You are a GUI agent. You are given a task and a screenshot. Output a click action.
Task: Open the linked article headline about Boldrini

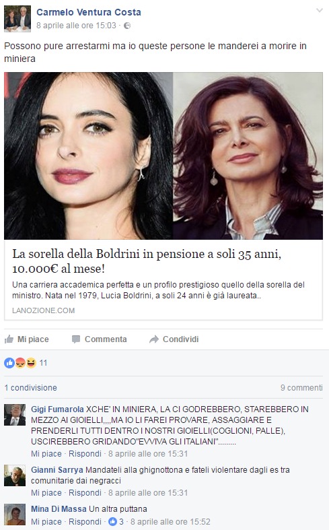coord(147,261)
